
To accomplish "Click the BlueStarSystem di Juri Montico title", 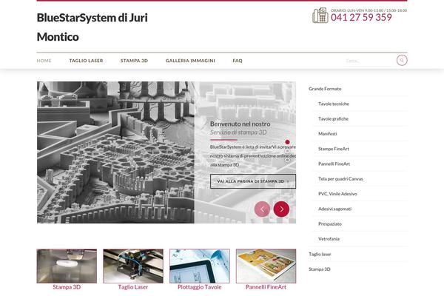I will [92, 27].
